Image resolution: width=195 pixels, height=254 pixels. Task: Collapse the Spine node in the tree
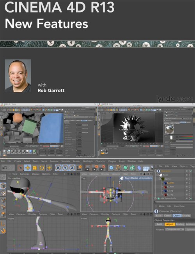click(160, 179)
